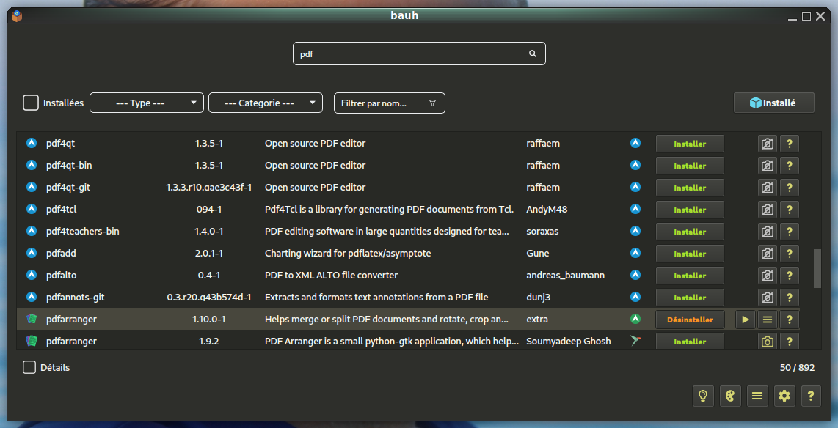Image resolution: width=838 pixels, height=428 pixels.
Task: Click the Installé button
Action: tap(774, 103)
